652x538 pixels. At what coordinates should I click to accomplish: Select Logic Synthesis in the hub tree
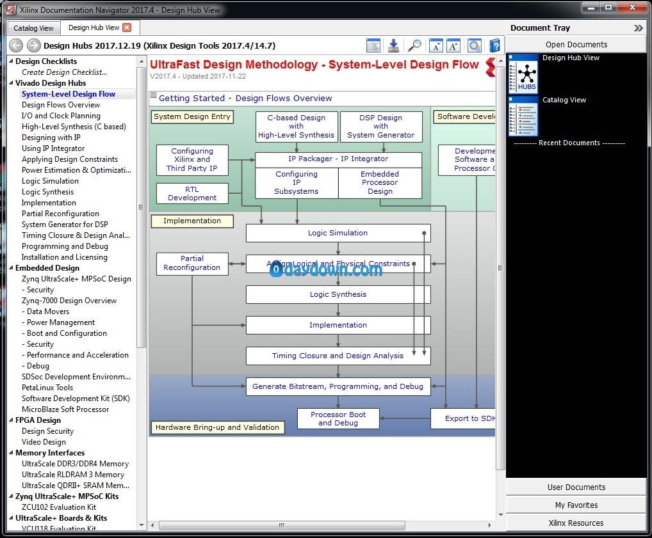(x=48, y=192)
